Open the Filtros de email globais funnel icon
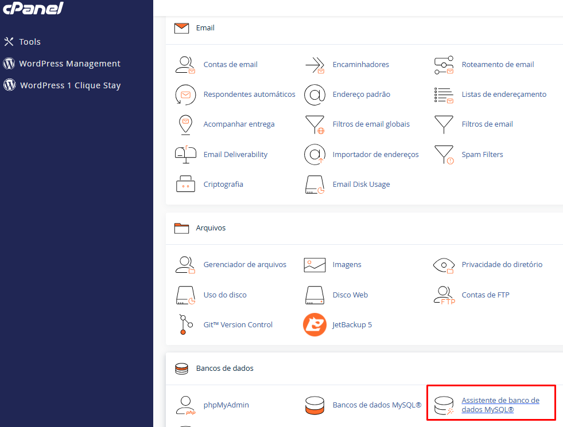The width and height of the screenshot is (563, 427). [x=314, y=124]
